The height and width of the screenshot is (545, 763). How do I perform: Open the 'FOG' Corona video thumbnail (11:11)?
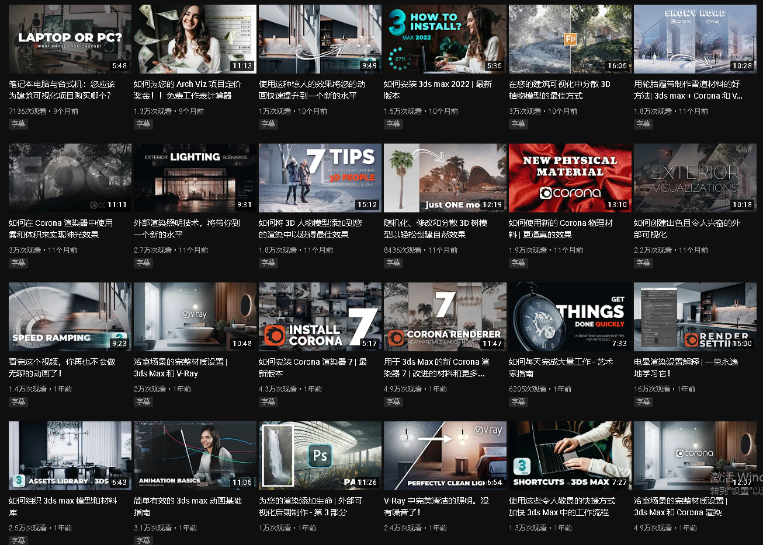70,178
